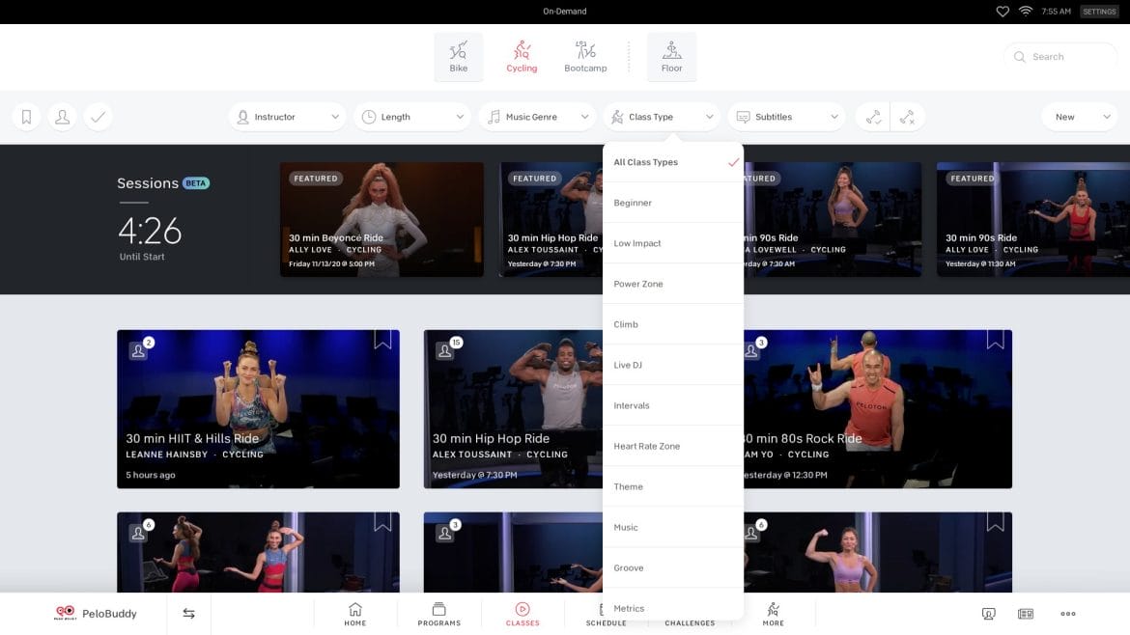Choose the Bootcamp category icon
This screenshot has width=1130, height=635.
click(x=585, y=56)
